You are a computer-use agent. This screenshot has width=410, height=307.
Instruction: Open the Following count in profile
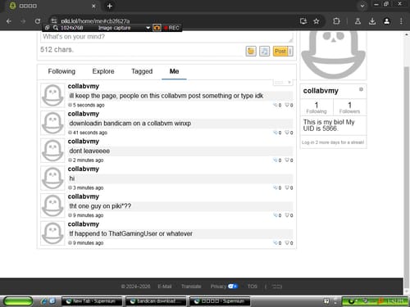317,107
